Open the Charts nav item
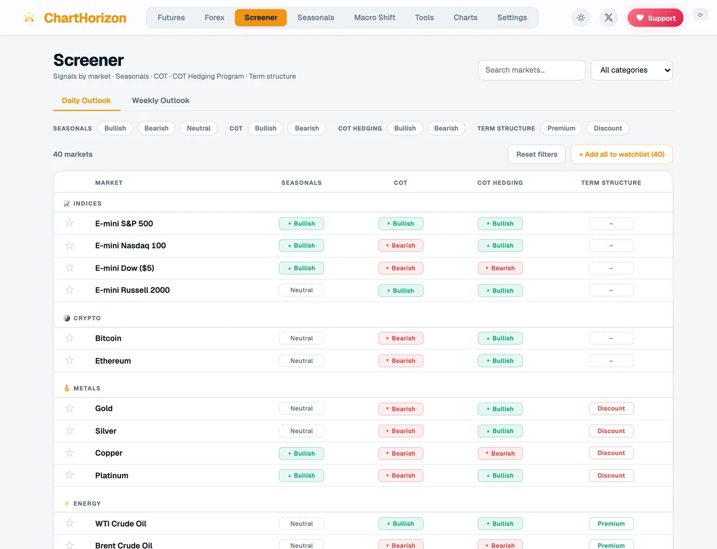The width and height of the screenshot is (717, 549). tap(466, 17)
